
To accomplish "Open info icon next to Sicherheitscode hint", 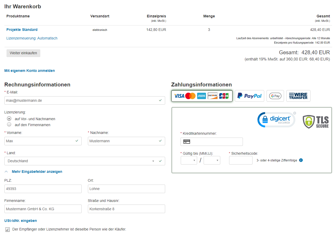I will tap(301, 160).
